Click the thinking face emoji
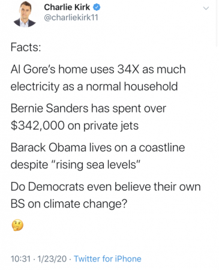 point(17,225)
